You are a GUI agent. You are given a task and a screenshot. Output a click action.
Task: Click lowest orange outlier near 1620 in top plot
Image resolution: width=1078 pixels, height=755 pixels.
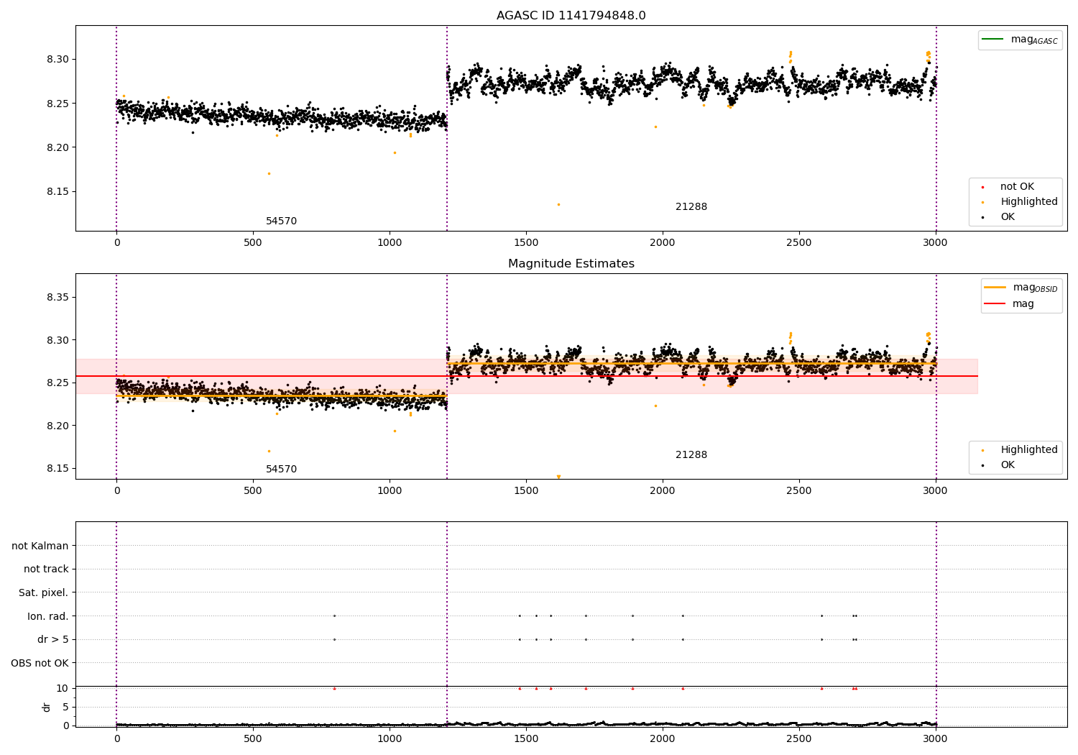tap(558, 204)
